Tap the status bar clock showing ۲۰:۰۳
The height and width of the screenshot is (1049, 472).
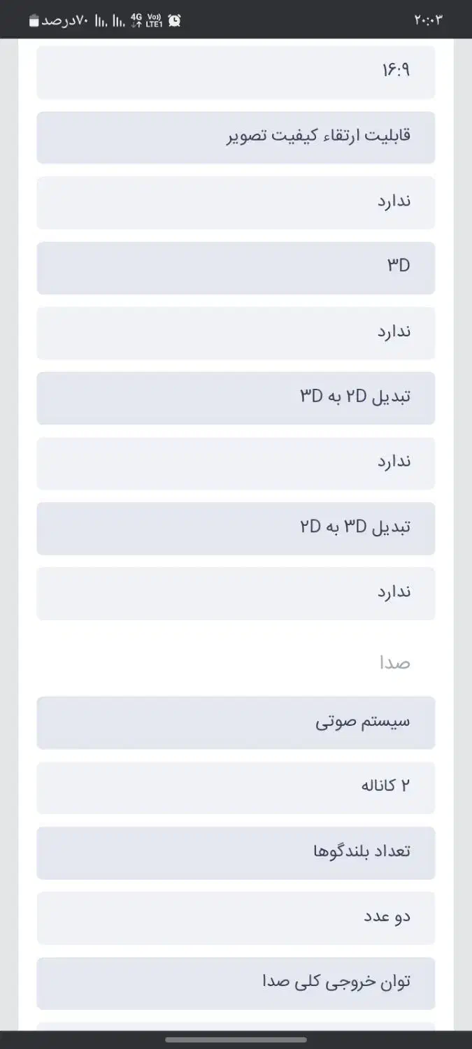click(x=428, y=20)
